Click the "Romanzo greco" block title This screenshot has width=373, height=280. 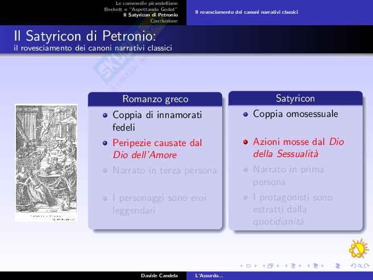pyautogui.click(x=155, y=99)
